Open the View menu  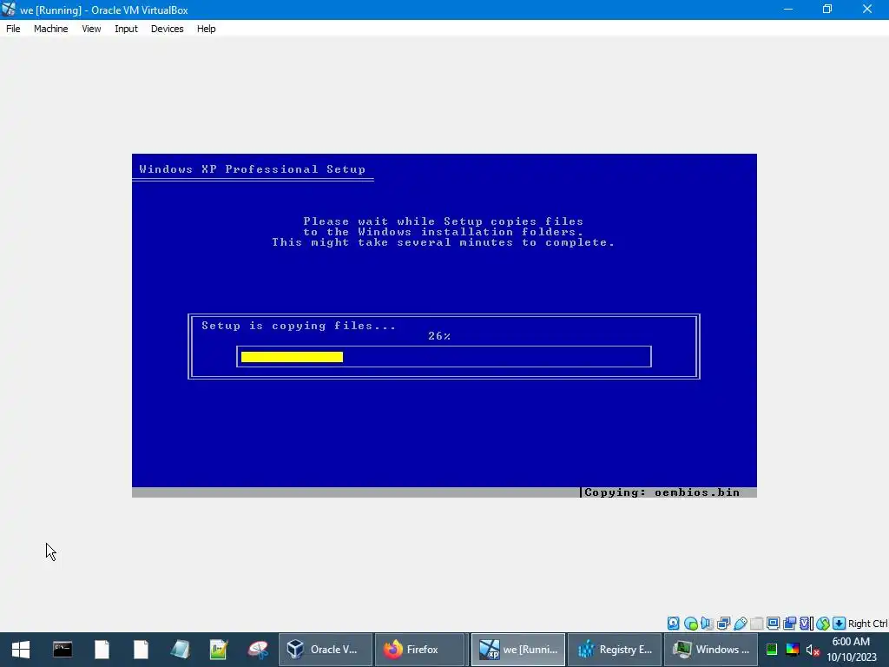91,29
